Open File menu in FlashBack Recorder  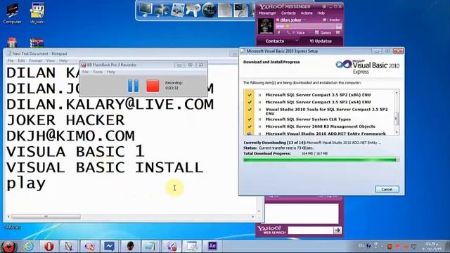(x=85, y=72)
